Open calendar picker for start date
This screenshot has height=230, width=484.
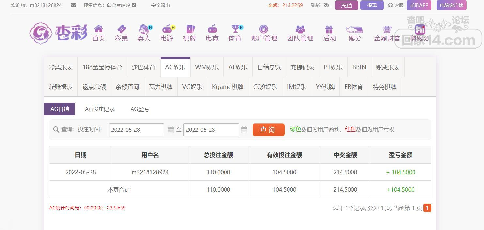[170, 130]
